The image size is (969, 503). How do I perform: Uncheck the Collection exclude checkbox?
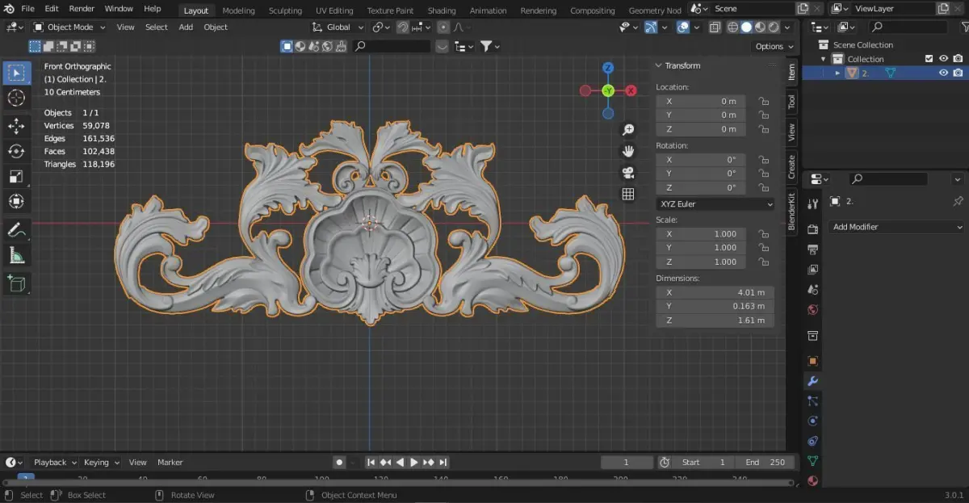click(929, 59)
